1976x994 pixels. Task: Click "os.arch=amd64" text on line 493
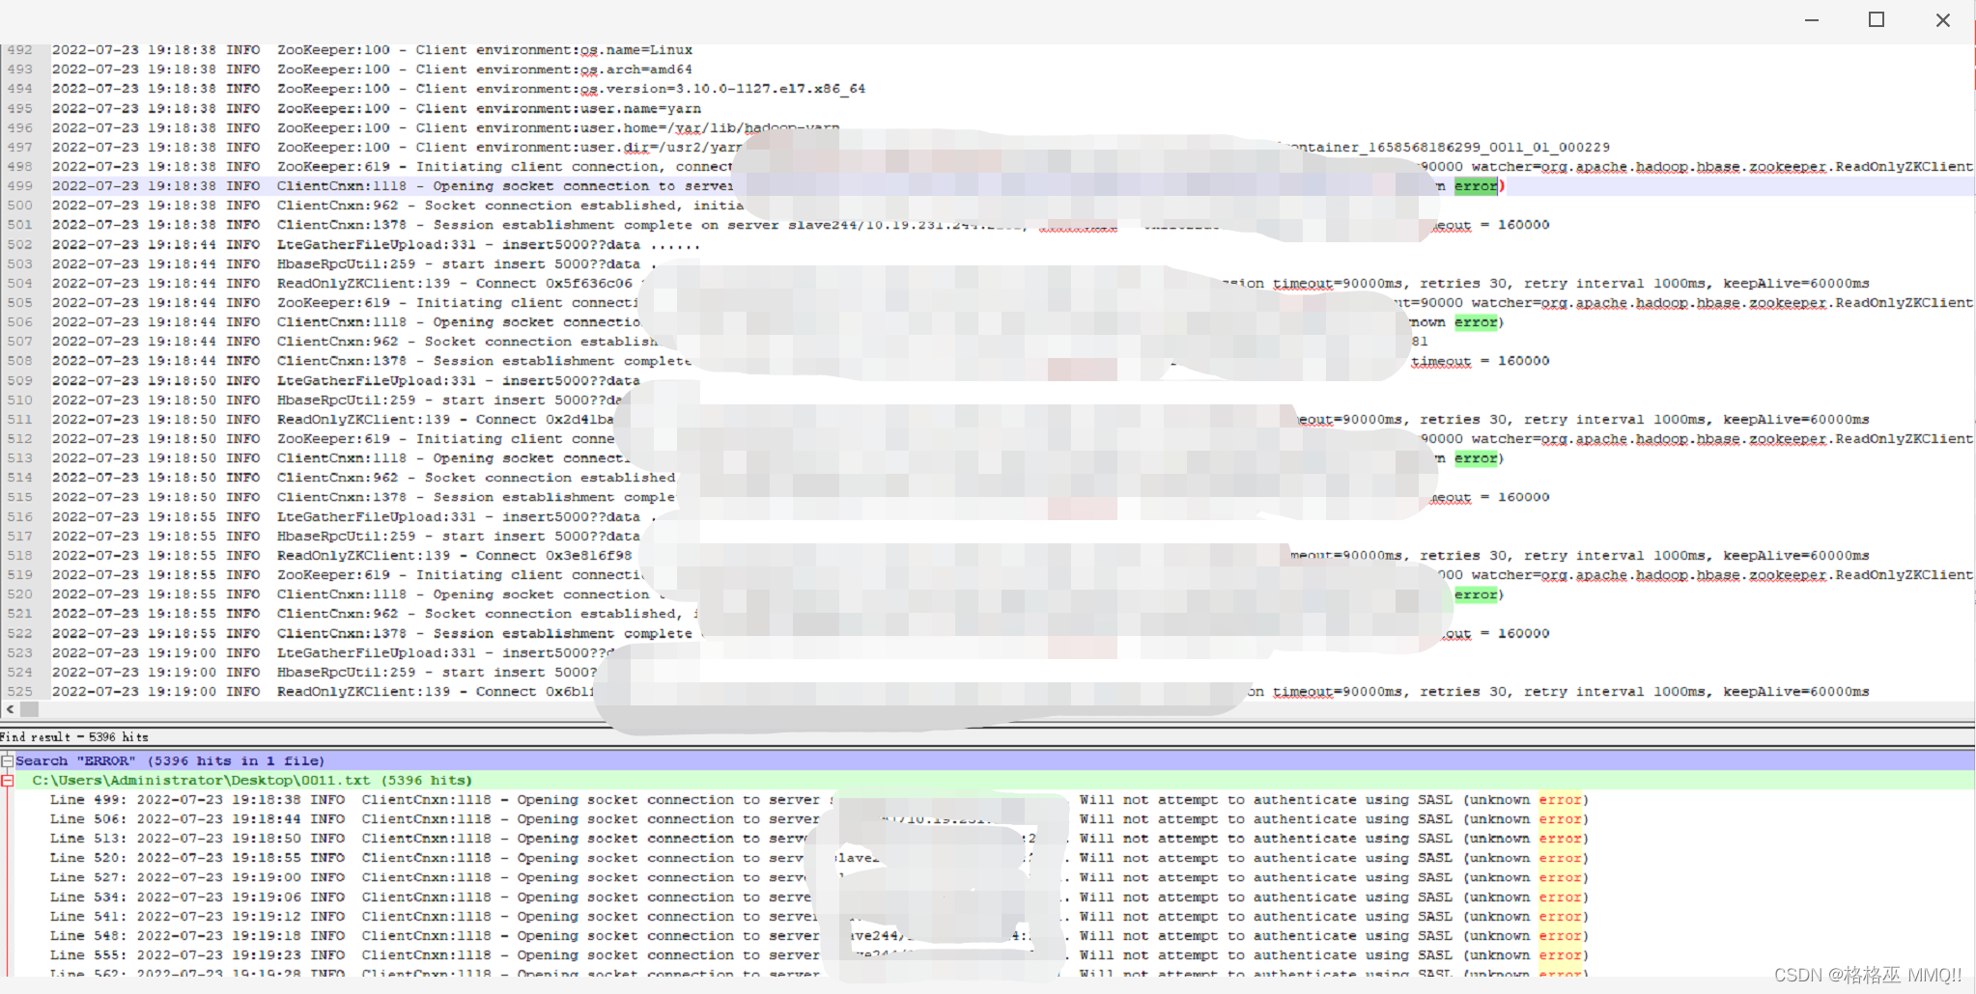636,69
